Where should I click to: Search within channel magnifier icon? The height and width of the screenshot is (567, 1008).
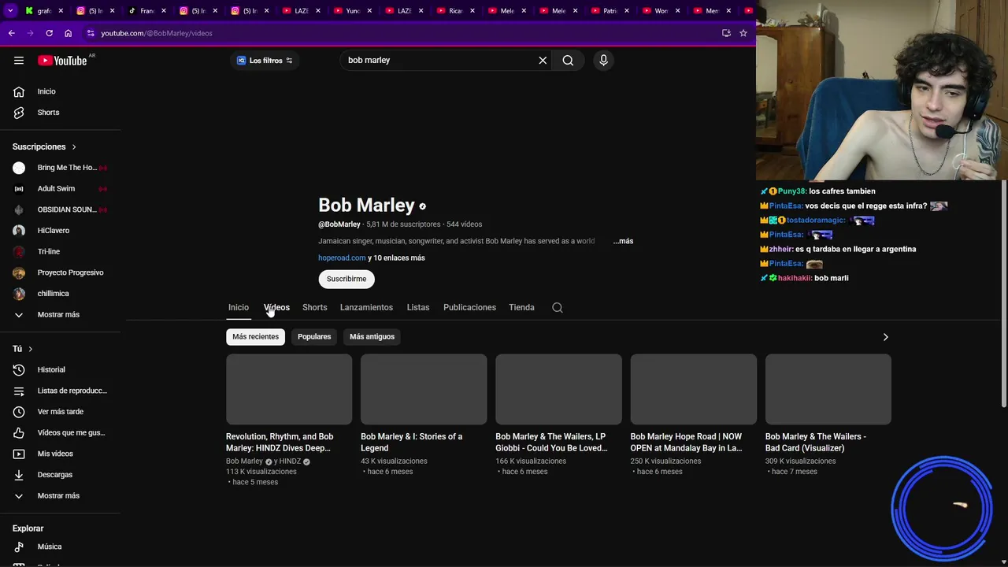[x=558, y=308]
